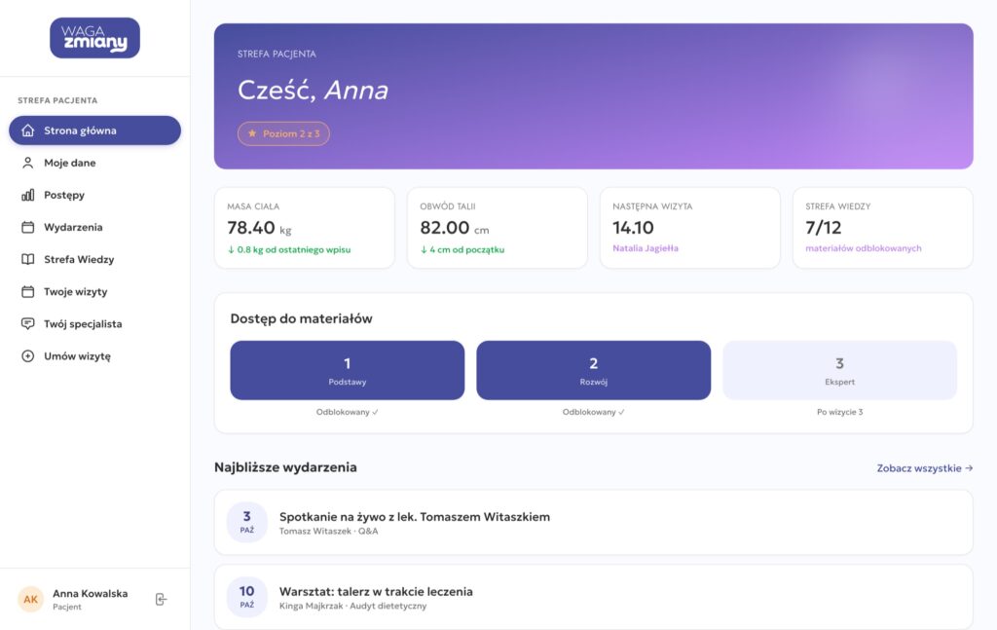Image resolution: width=997 pixels, height=630 pixels.
Task: Open the Strona główna menu item
Action: click(x=94, y=130)
